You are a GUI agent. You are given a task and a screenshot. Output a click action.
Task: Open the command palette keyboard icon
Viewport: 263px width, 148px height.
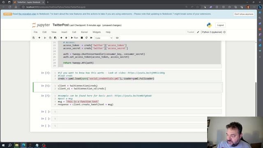[x=117, y=38]
